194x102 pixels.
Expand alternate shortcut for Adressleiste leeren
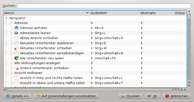[x=142, y=33]
